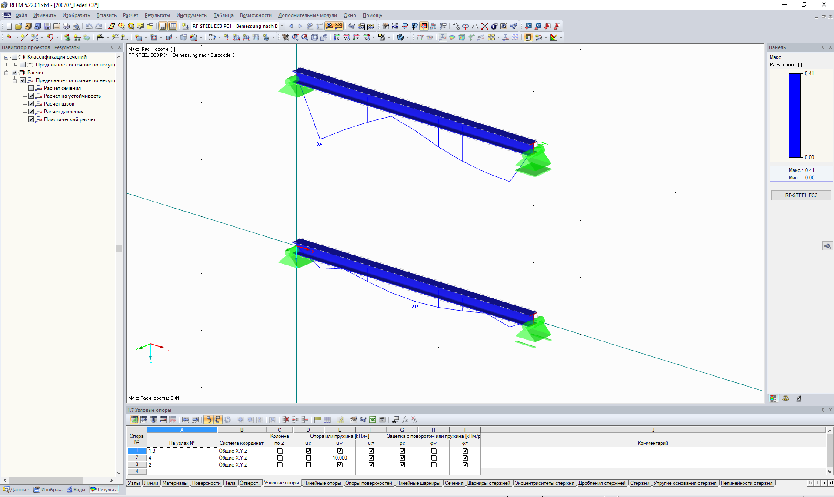This screenshot has width=834, height=497.
Task: Select cell with nodes 1,3 in table
Action: coord(182,451)
